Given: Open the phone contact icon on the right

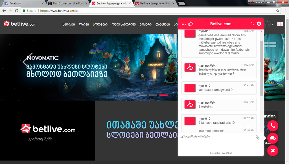Looking at the screenshot, I should click(x=273, y=126).
